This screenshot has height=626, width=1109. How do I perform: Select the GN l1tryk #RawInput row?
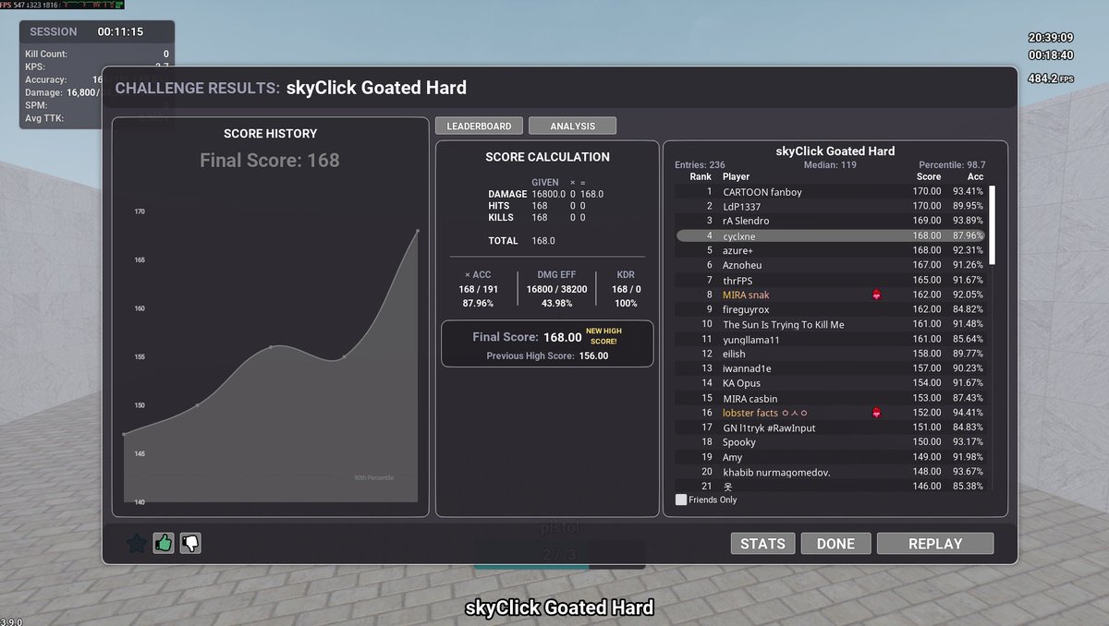point(831,427)
